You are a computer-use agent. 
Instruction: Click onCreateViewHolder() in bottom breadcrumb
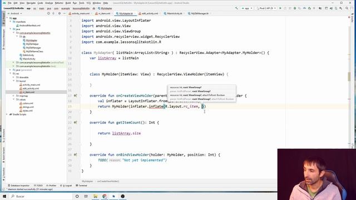pyautogui.click(x=108, y=181)
